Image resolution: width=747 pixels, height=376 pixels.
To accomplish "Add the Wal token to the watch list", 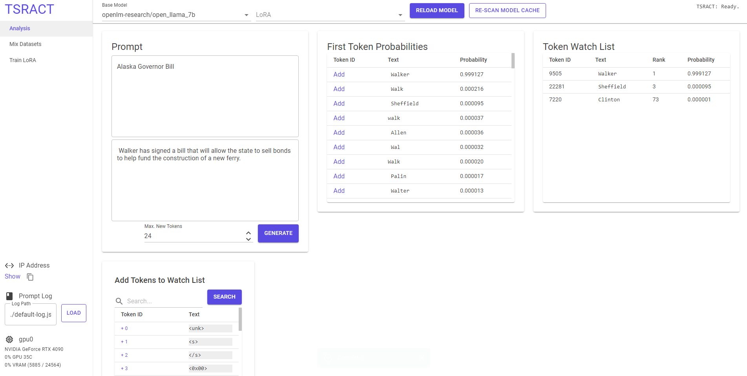I will click(x=339, y=147).
